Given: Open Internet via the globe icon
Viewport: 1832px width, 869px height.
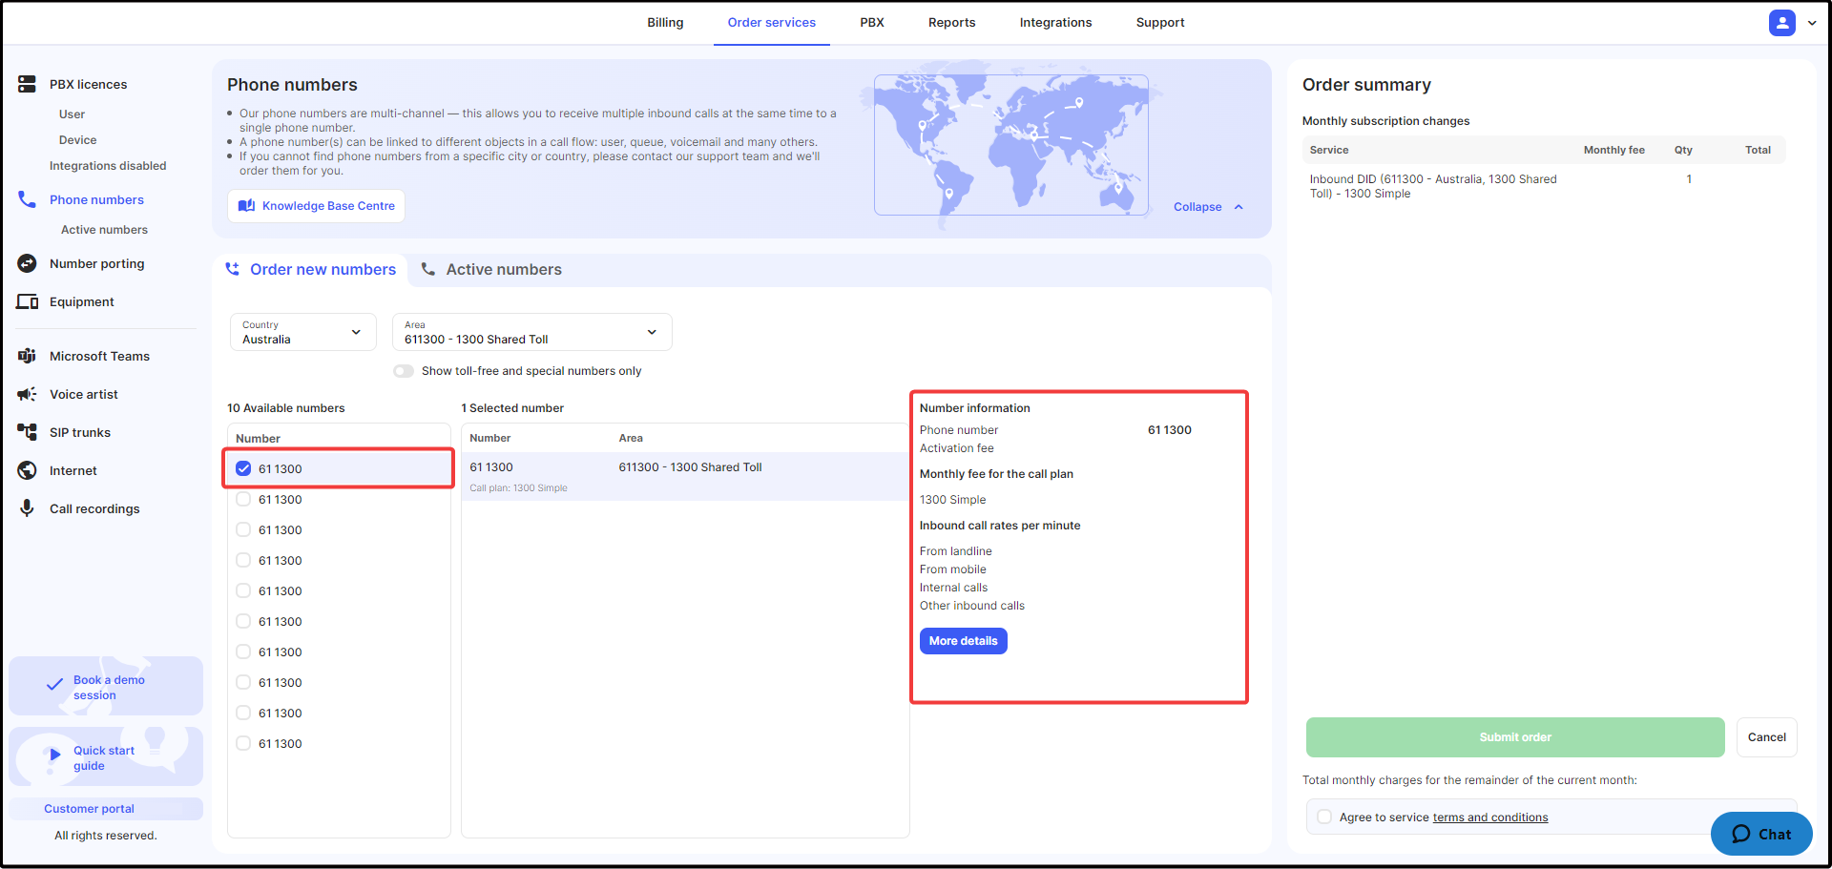Looking at the screenshot, I should pos(27,470).
